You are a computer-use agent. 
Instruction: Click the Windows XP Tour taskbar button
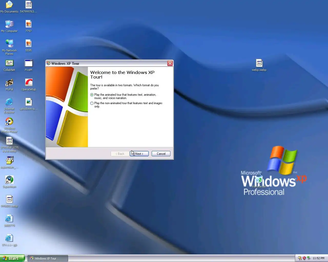point(48,258)
